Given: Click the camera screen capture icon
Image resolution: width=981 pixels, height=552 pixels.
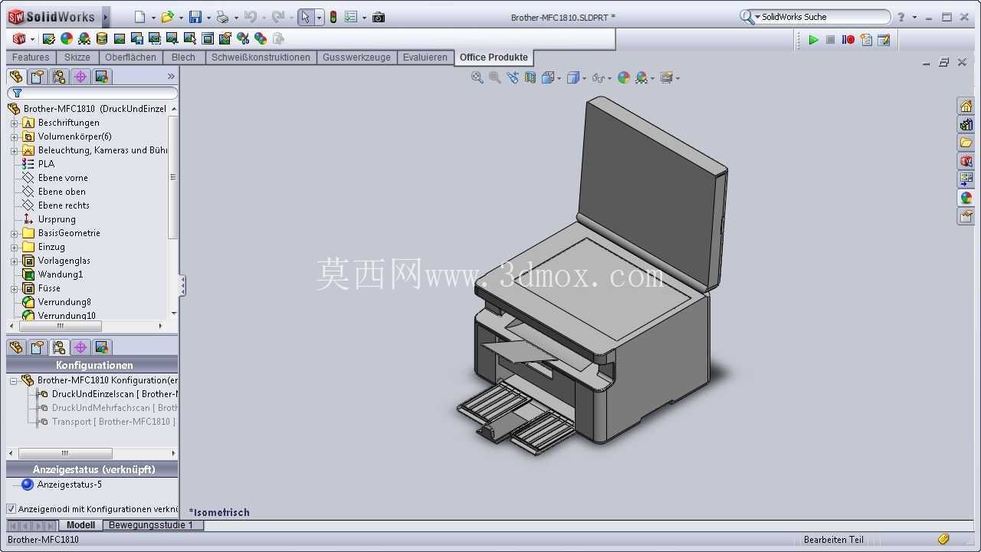Looking at the screenshot, I should (379, 17).
